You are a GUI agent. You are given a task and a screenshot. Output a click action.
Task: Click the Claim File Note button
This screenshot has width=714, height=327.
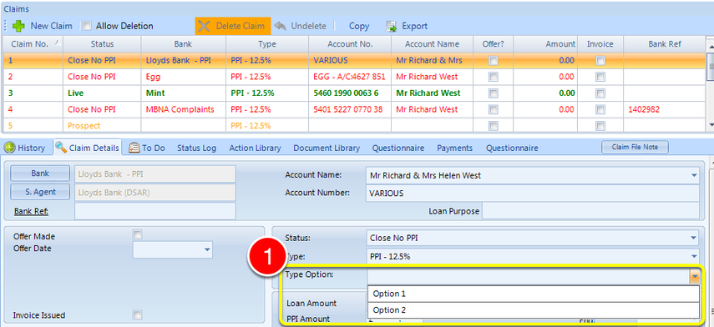[636, 147]
